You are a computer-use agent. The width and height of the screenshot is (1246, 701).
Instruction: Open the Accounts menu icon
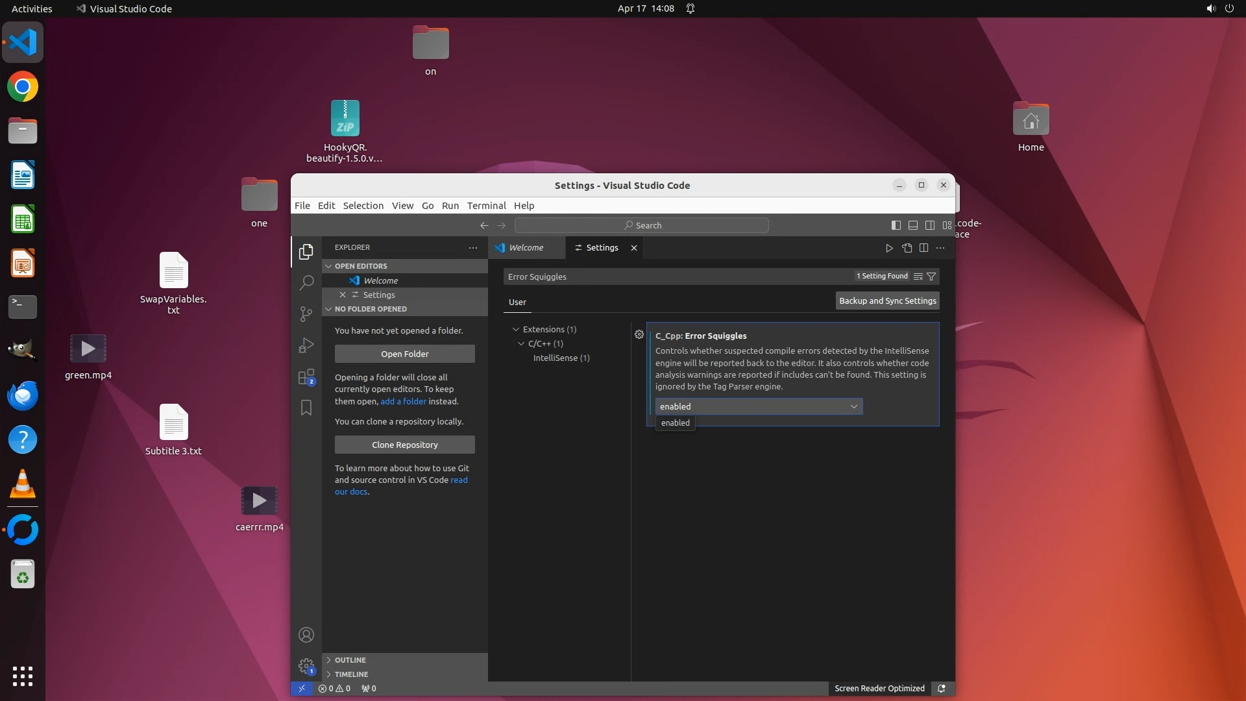[306, 635]
